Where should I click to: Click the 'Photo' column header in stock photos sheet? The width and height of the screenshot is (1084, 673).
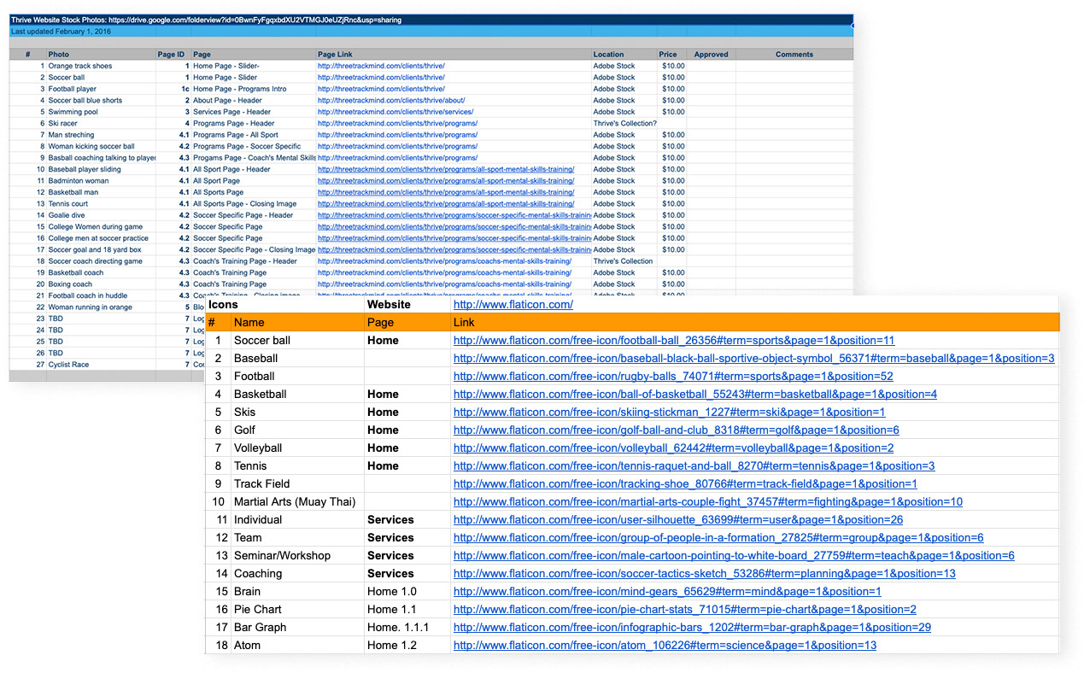(x=101, y=55)
